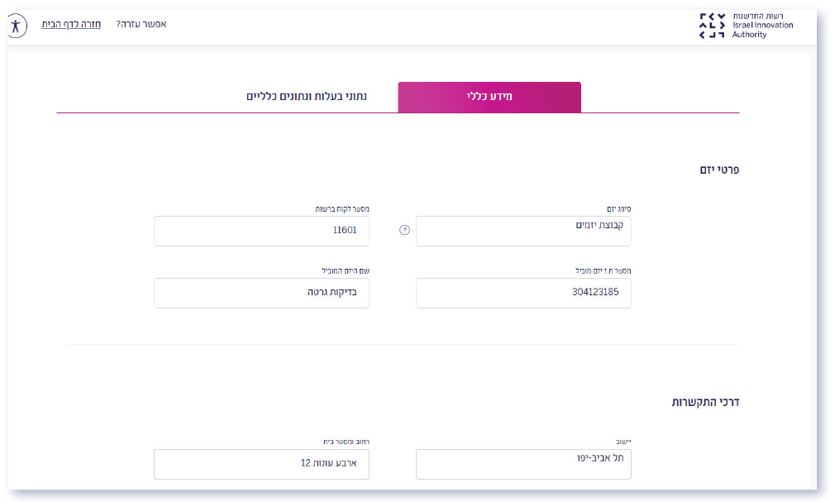This screenshot has width=835, height=502.
Task: Click the Israel Innovation Authority logo
Action: (746, 26)
